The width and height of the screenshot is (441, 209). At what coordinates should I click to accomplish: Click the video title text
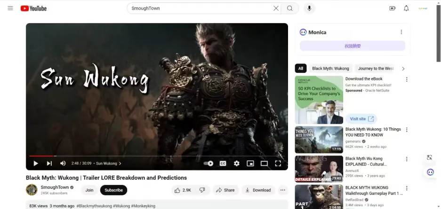(106, 178)
